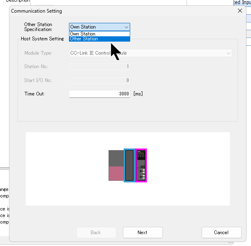The height and width of the screenshot is (246, 251).
Task: Click the Time Out label
Action: pos(34,94)
